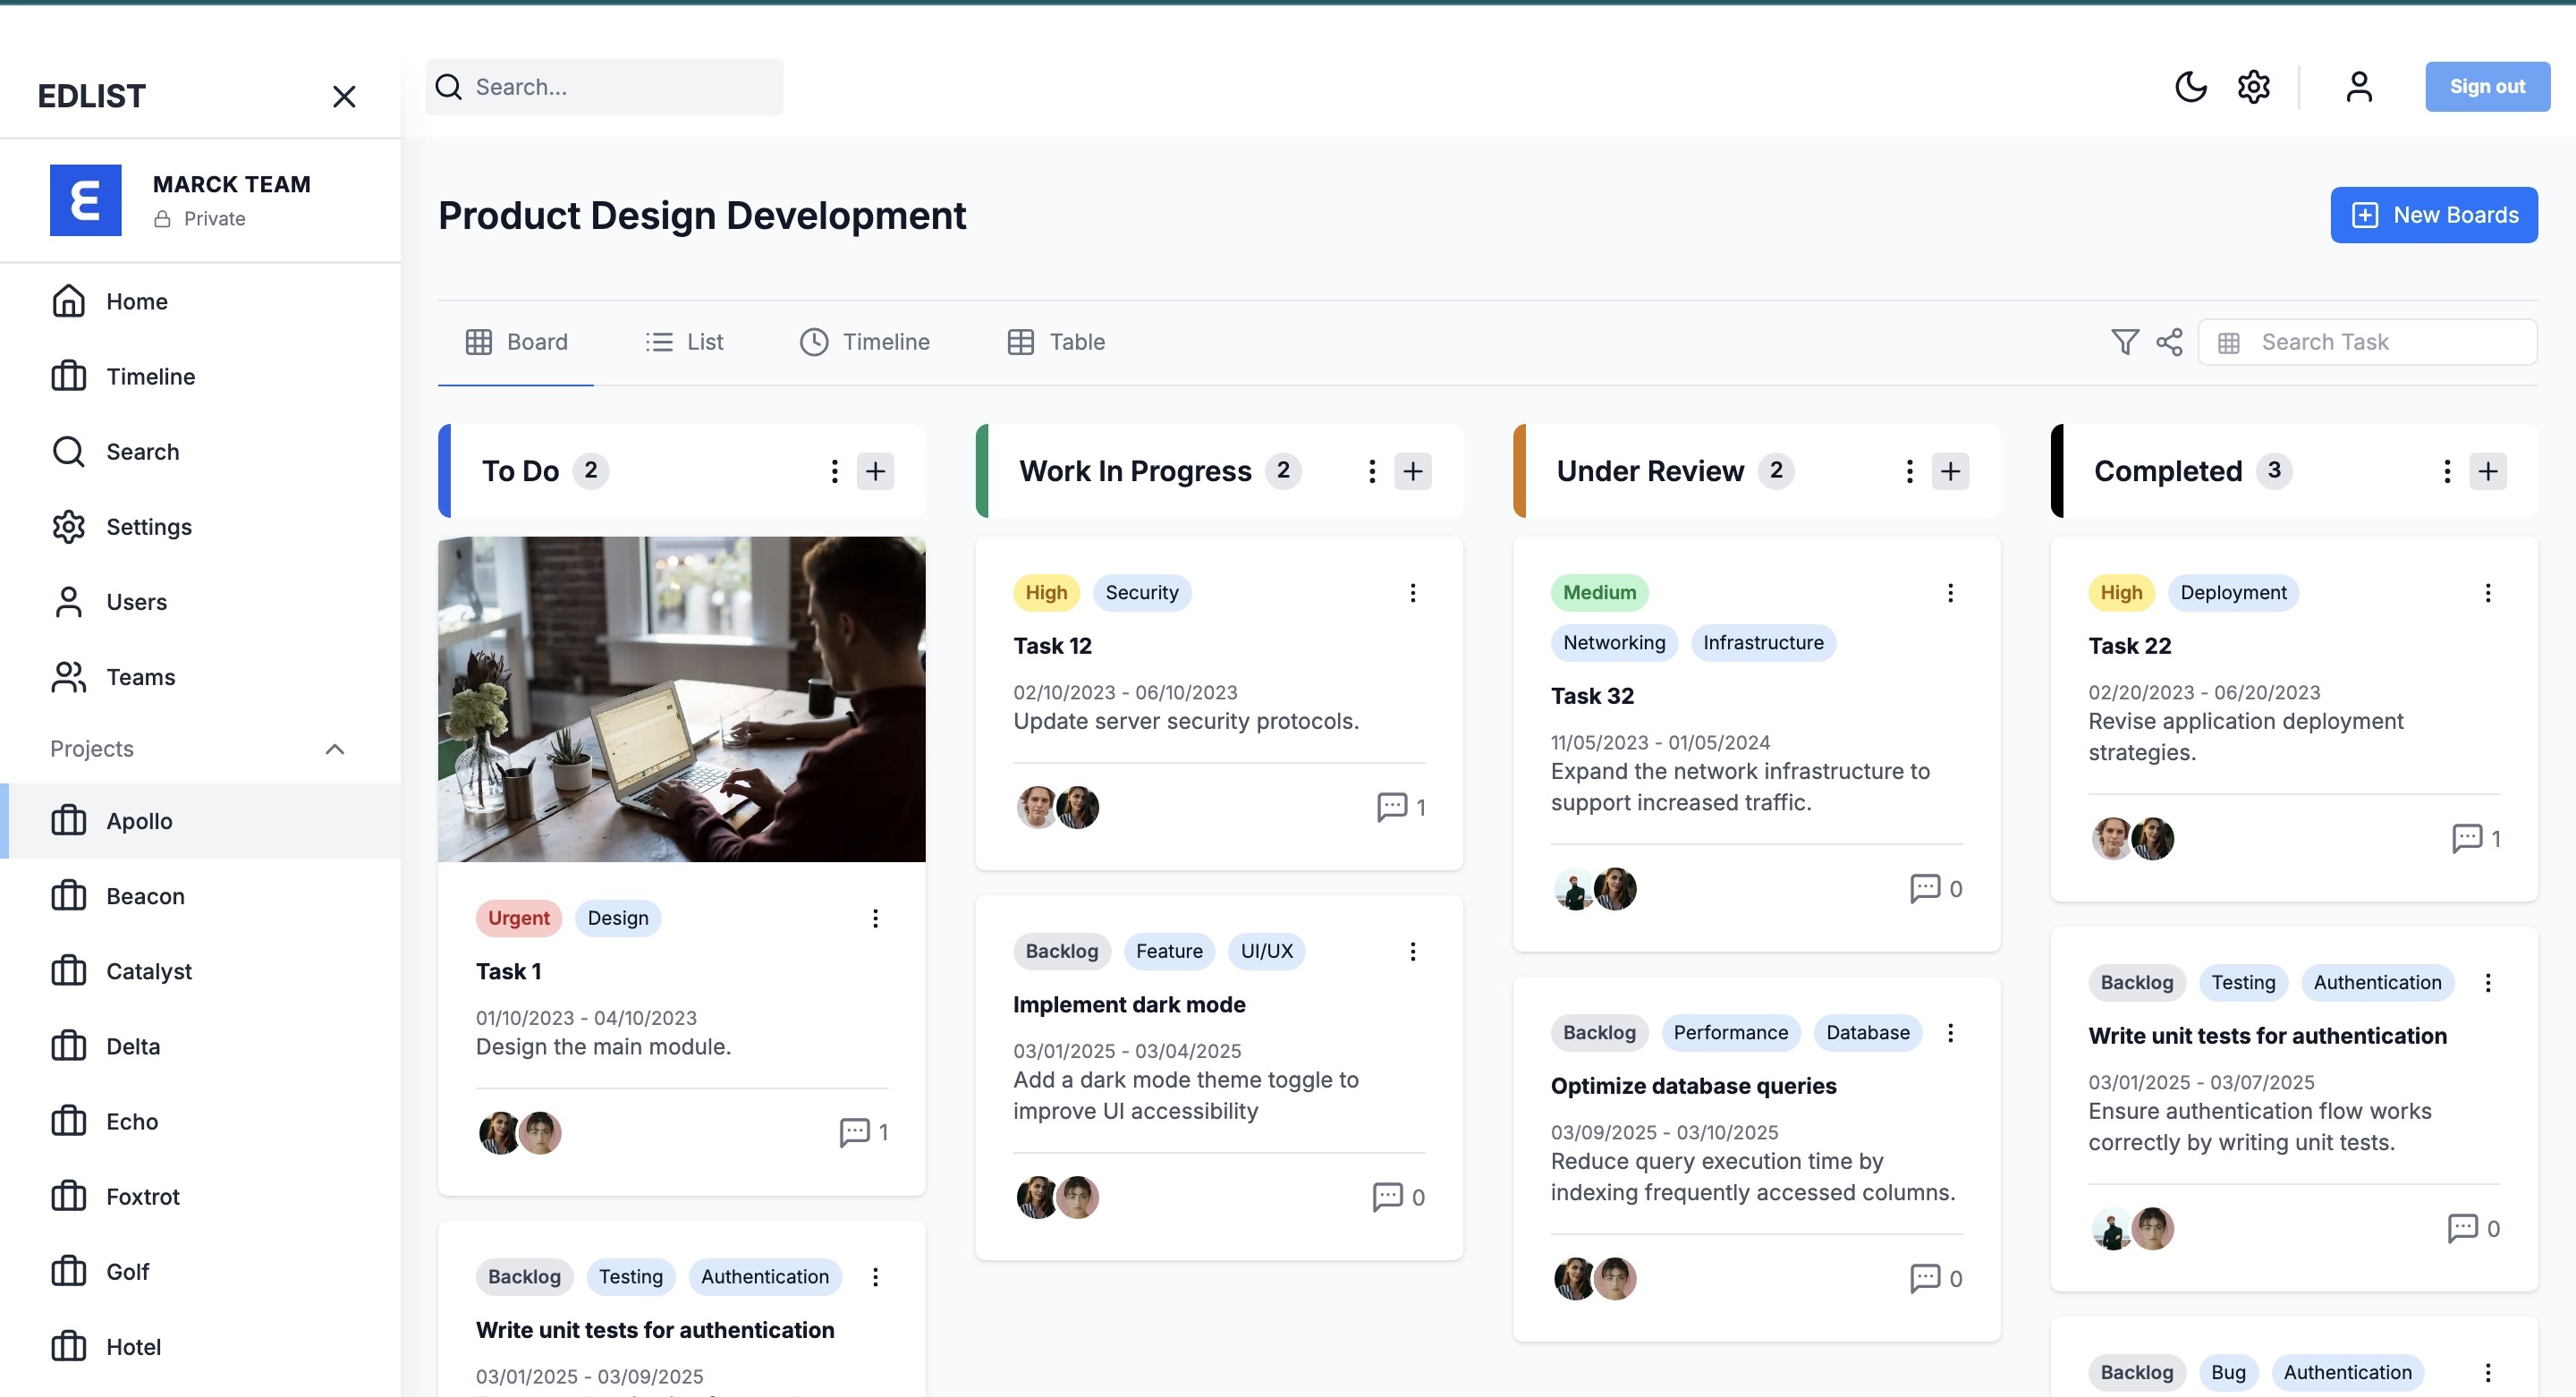
Task: Add a card to the Completed column
Action: (2487, 471)
